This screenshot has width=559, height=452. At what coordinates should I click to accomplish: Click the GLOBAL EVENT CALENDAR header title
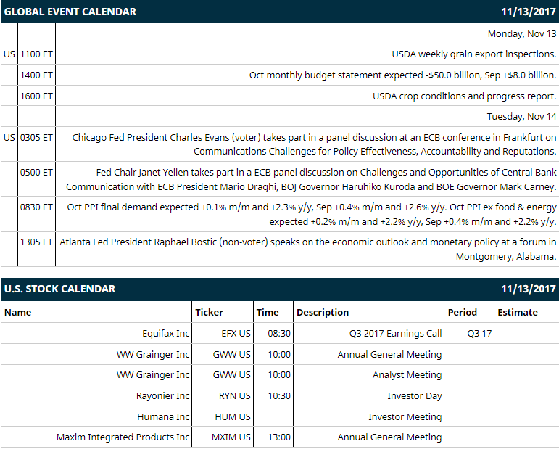[70, 12]
